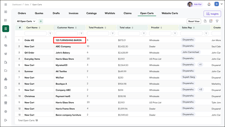Open the customers person icon in sidebar
This screenshot has height=127, width=225.
[6, 37]
